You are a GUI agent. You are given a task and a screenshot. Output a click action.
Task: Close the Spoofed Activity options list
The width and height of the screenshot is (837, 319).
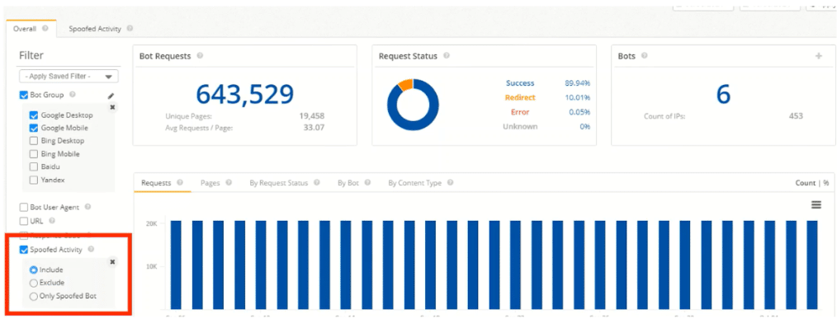(x=112, y=262)
